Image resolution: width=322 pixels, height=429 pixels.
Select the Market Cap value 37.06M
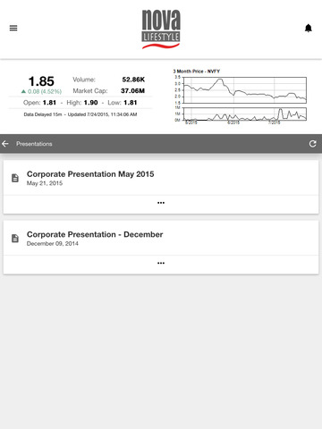click(132, 91)
